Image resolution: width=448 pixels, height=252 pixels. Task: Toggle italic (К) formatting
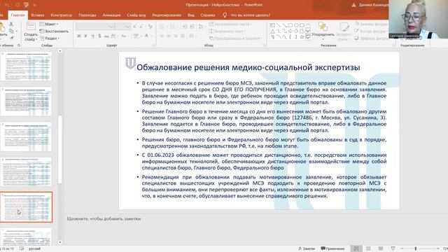85,36
